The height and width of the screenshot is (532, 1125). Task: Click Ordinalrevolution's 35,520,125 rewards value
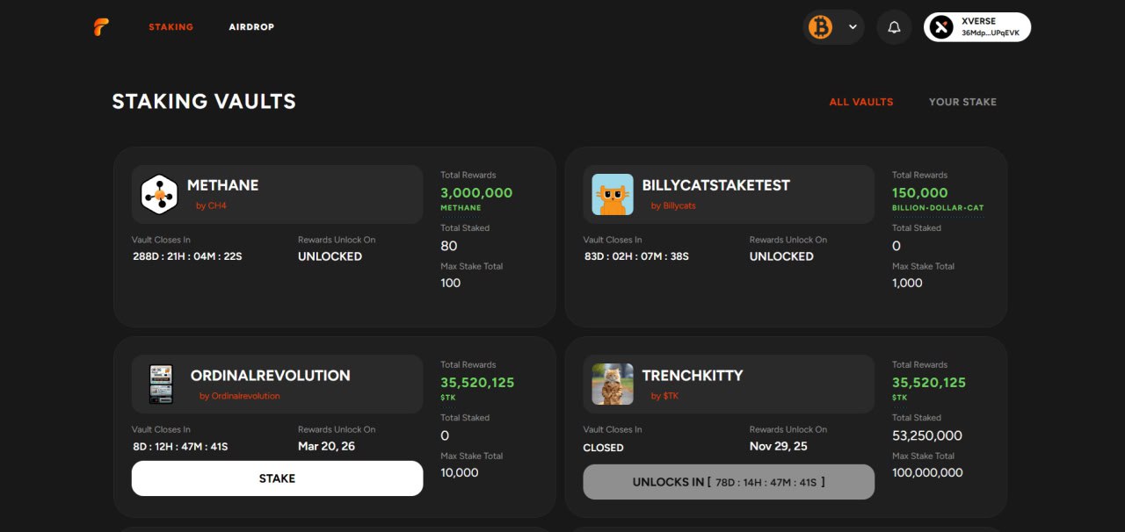point(477,382)
